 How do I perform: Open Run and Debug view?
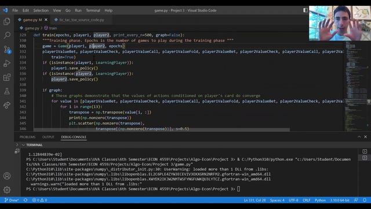(x=7, y=63)
